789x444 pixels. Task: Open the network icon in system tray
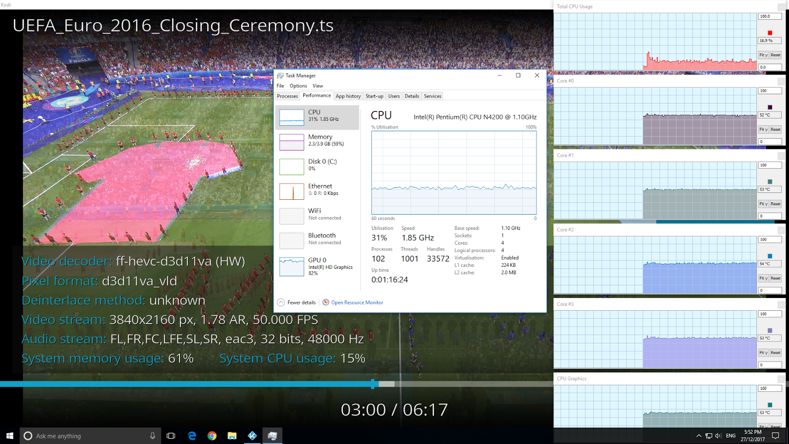coord(709,436)
